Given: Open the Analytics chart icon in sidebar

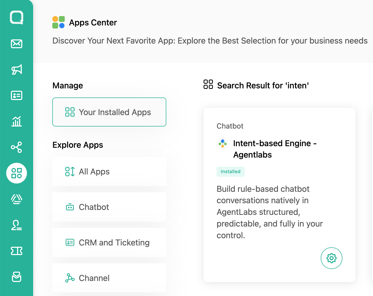Looking at the screenshot, I should point(17,121).
